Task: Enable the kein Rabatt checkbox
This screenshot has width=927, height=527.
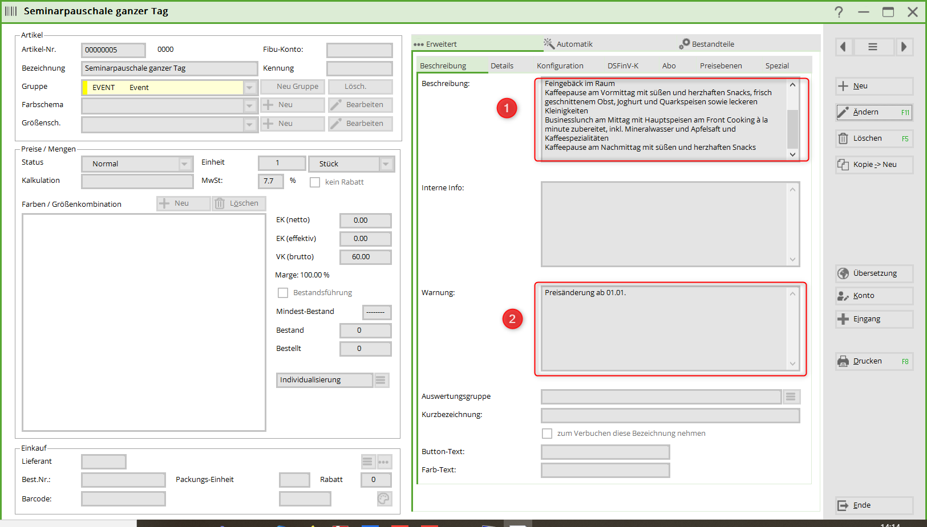Action: coord(315,182)
